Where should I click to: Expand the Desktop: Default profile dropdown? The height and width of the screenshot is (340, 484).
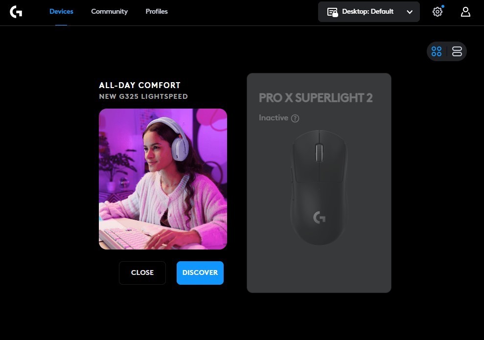tap(369, 12)
